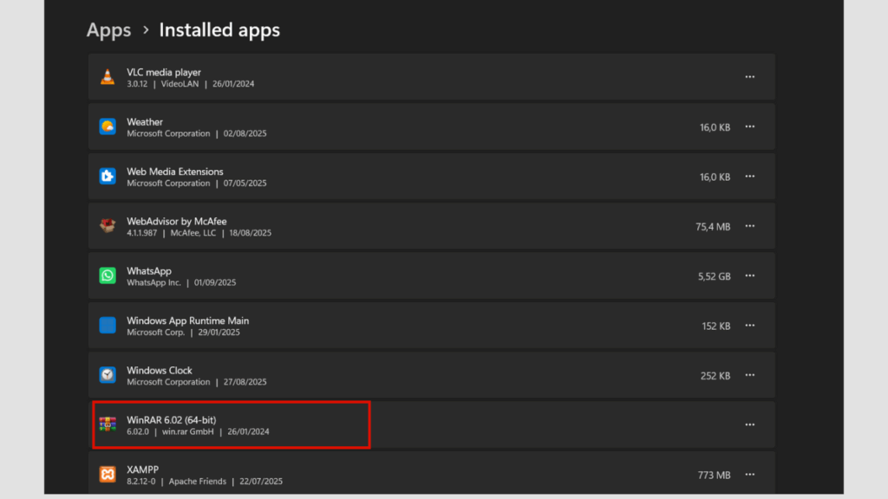
Task: Click the XAMPP icon
Action: (x=108, y=474)
